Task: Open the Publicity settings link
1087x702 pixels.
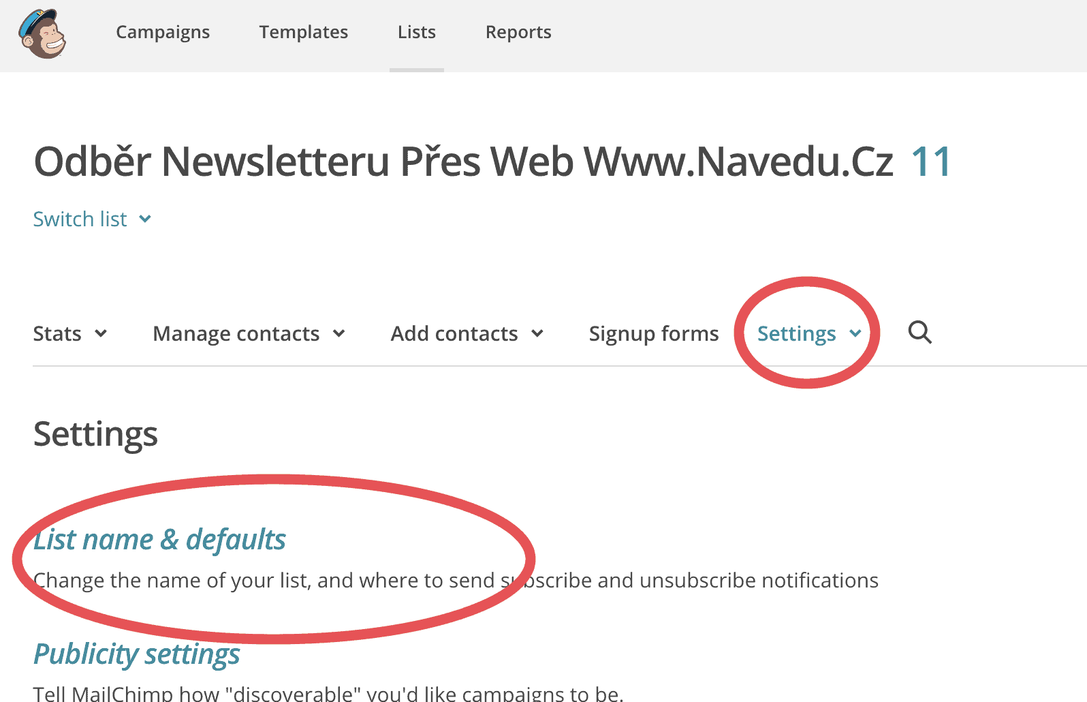Action: pyautogui.click(x=137, y=654)
